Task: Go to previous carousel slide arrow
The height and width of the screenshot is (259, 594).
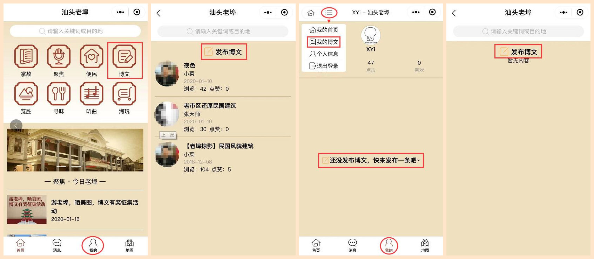Action: point(16,126)
